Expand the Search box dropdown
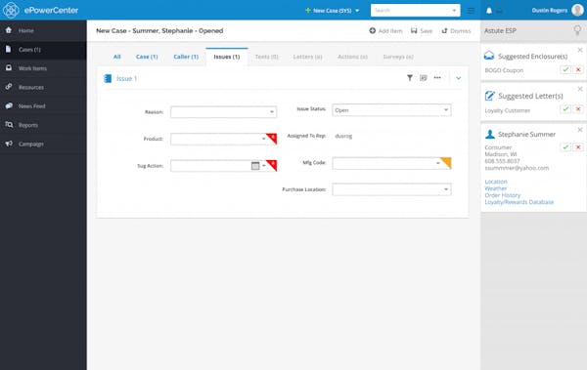 (x=454, y=11)
